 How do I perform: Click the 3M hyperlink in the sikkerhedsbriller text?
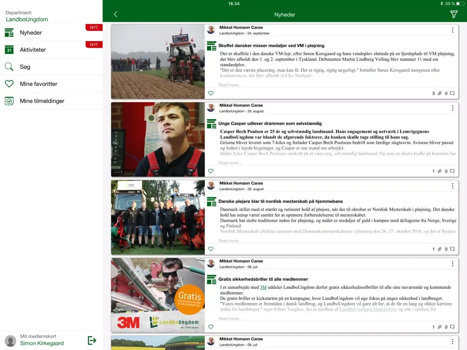tap(263, 288)
